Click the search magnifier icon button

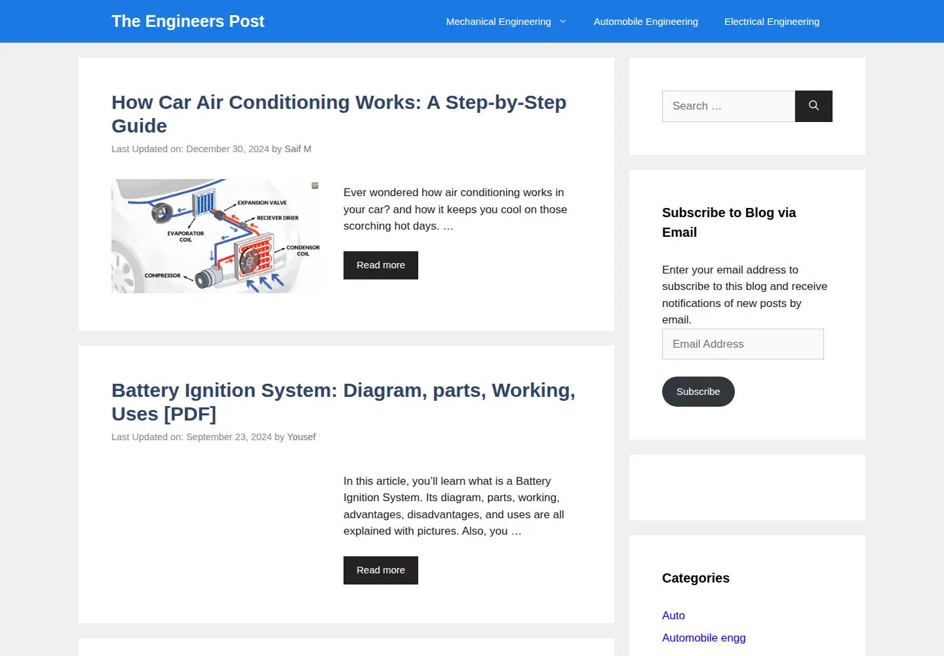(x=814, y=106)
